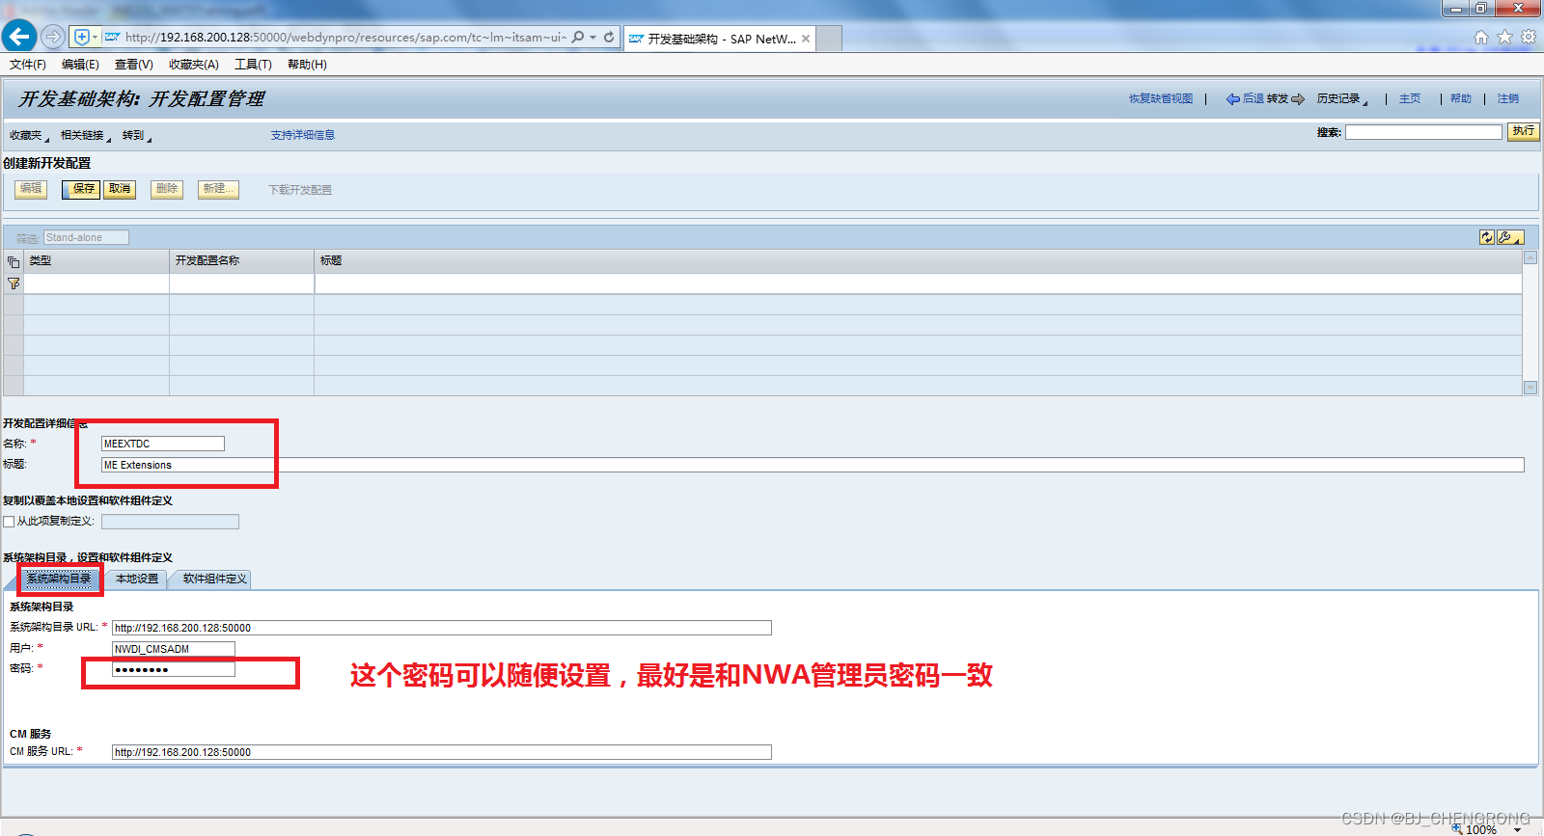This screenshot has width=1544, height=836.
Task: Click the 取消 button
Action: click(120, 189)
